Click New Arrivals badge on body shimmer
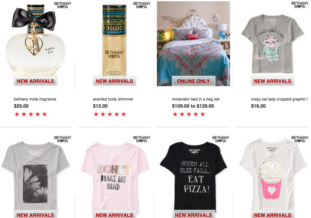 115,81
